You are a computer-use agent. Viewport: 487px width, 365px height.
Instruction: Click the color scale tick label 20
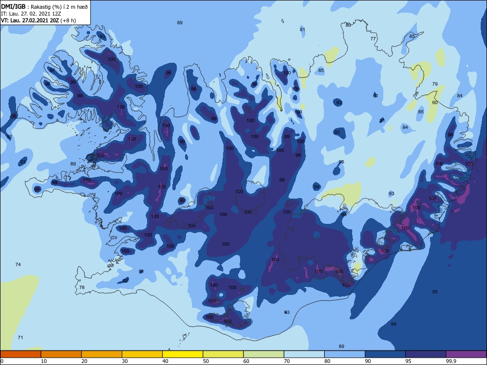point(84,361)
